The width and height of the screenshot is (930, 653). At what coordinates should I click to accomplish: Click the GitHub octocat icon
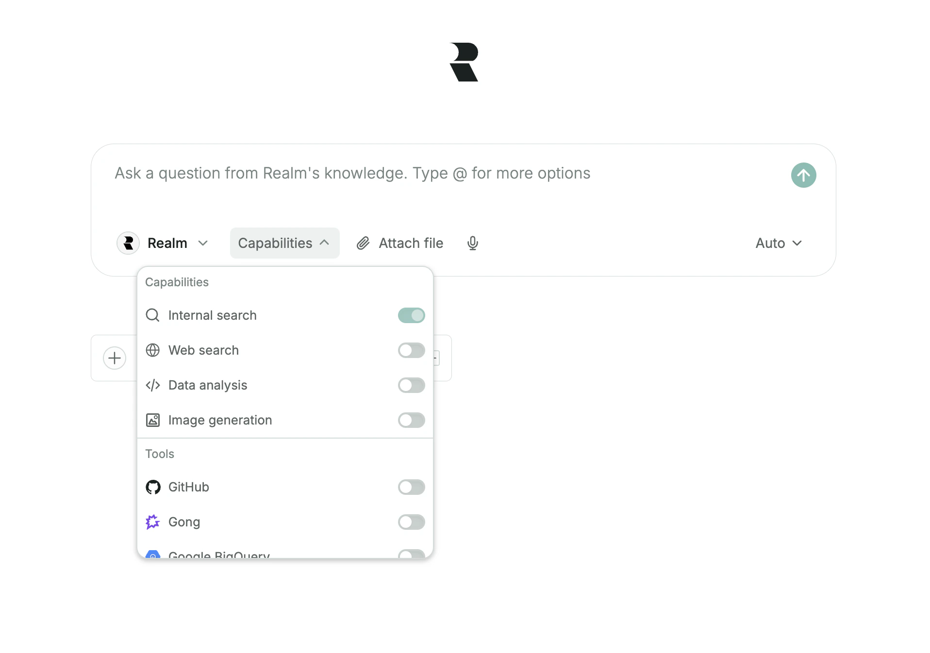pyautogui.click(x=153, y=487)
